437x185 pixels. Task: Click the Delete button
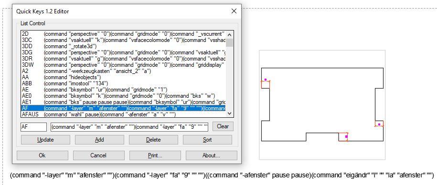(x=153, y=140)
